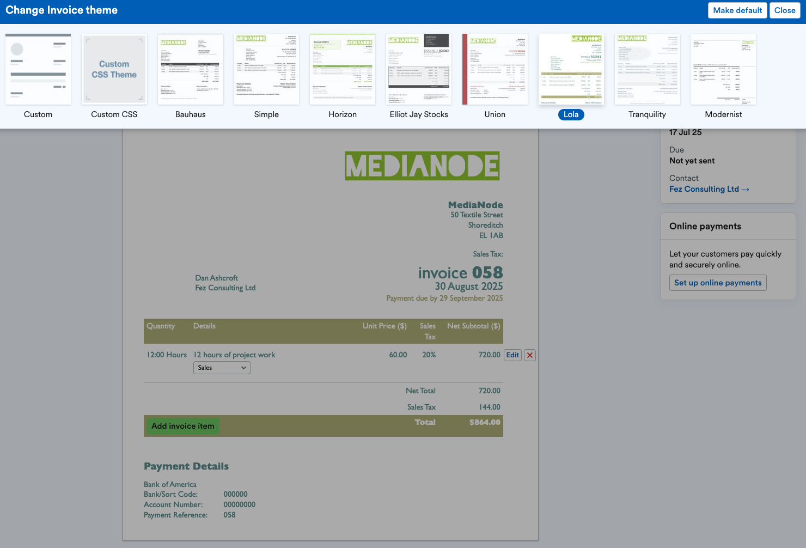
Task: Click the Modernist theme label
Action: coord(723,114)
